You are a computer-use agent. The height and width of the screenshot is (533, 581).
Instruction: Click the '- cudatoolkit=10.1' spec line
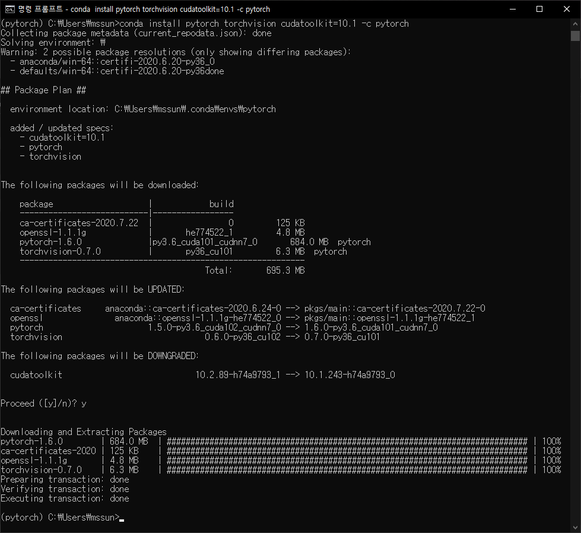[62, 138]
